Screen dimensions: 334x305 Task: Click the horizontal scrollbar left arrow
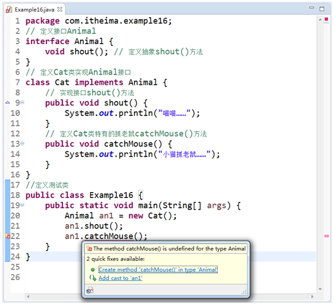point(28,296)
